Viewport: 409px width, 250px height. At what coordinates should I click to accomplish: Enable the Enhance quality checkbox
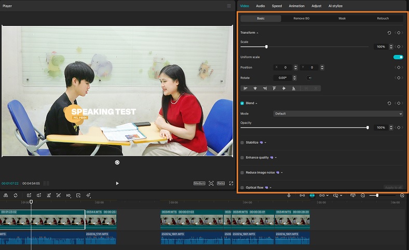coord(242,158)
